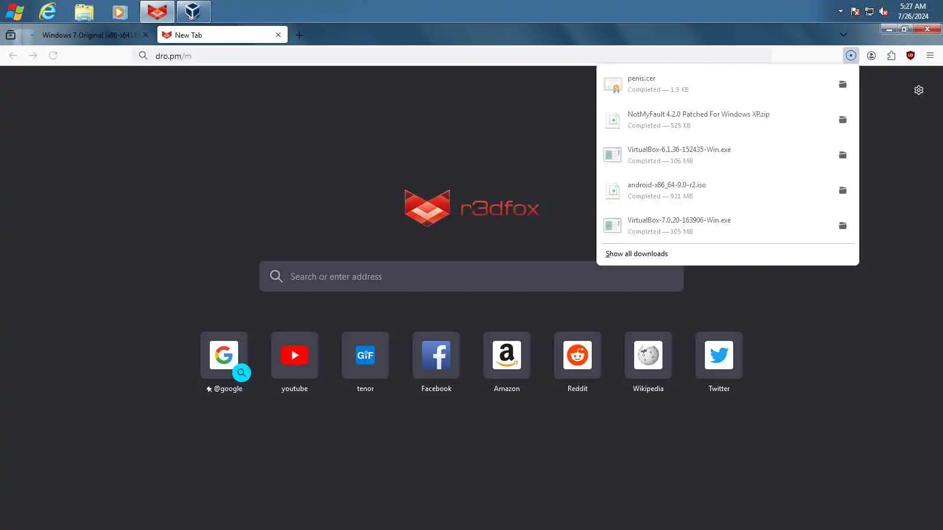The height and width of the screenshot is (530, 943).
Task: Click the network tray icon
Action: tap(869, 11)
